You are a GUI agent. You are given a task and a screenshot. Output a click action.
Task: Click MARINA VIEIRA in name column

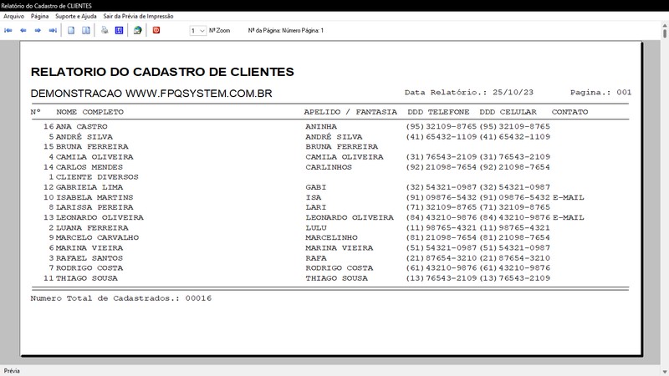(x=89, y=247)
